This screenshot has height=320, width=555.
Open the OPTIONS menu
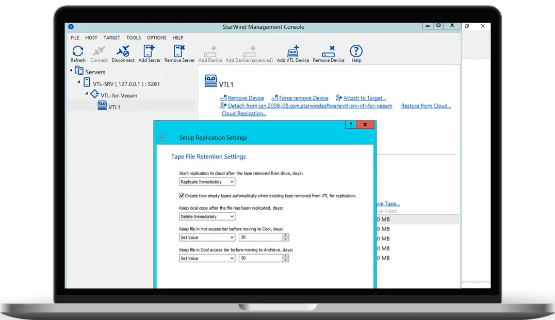click(x=156, y=38)
